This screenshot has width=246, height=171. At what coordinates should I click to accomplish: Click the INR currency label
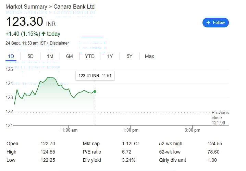click(x=51, y=24)
